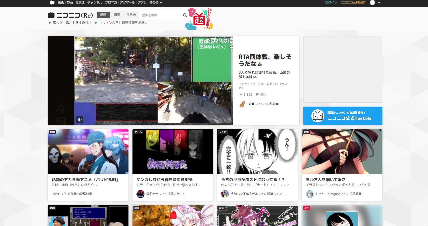Open アプリ in the top black bar
Image resolution: width=428 pixels, height=226 pixels.
pos(142,2)
